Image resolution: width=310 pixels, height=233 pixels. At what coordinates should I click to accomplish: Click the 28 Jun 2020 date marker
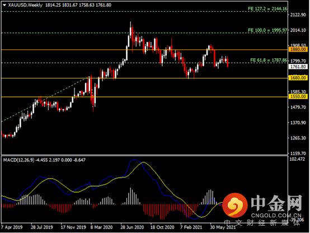(132, 227)
